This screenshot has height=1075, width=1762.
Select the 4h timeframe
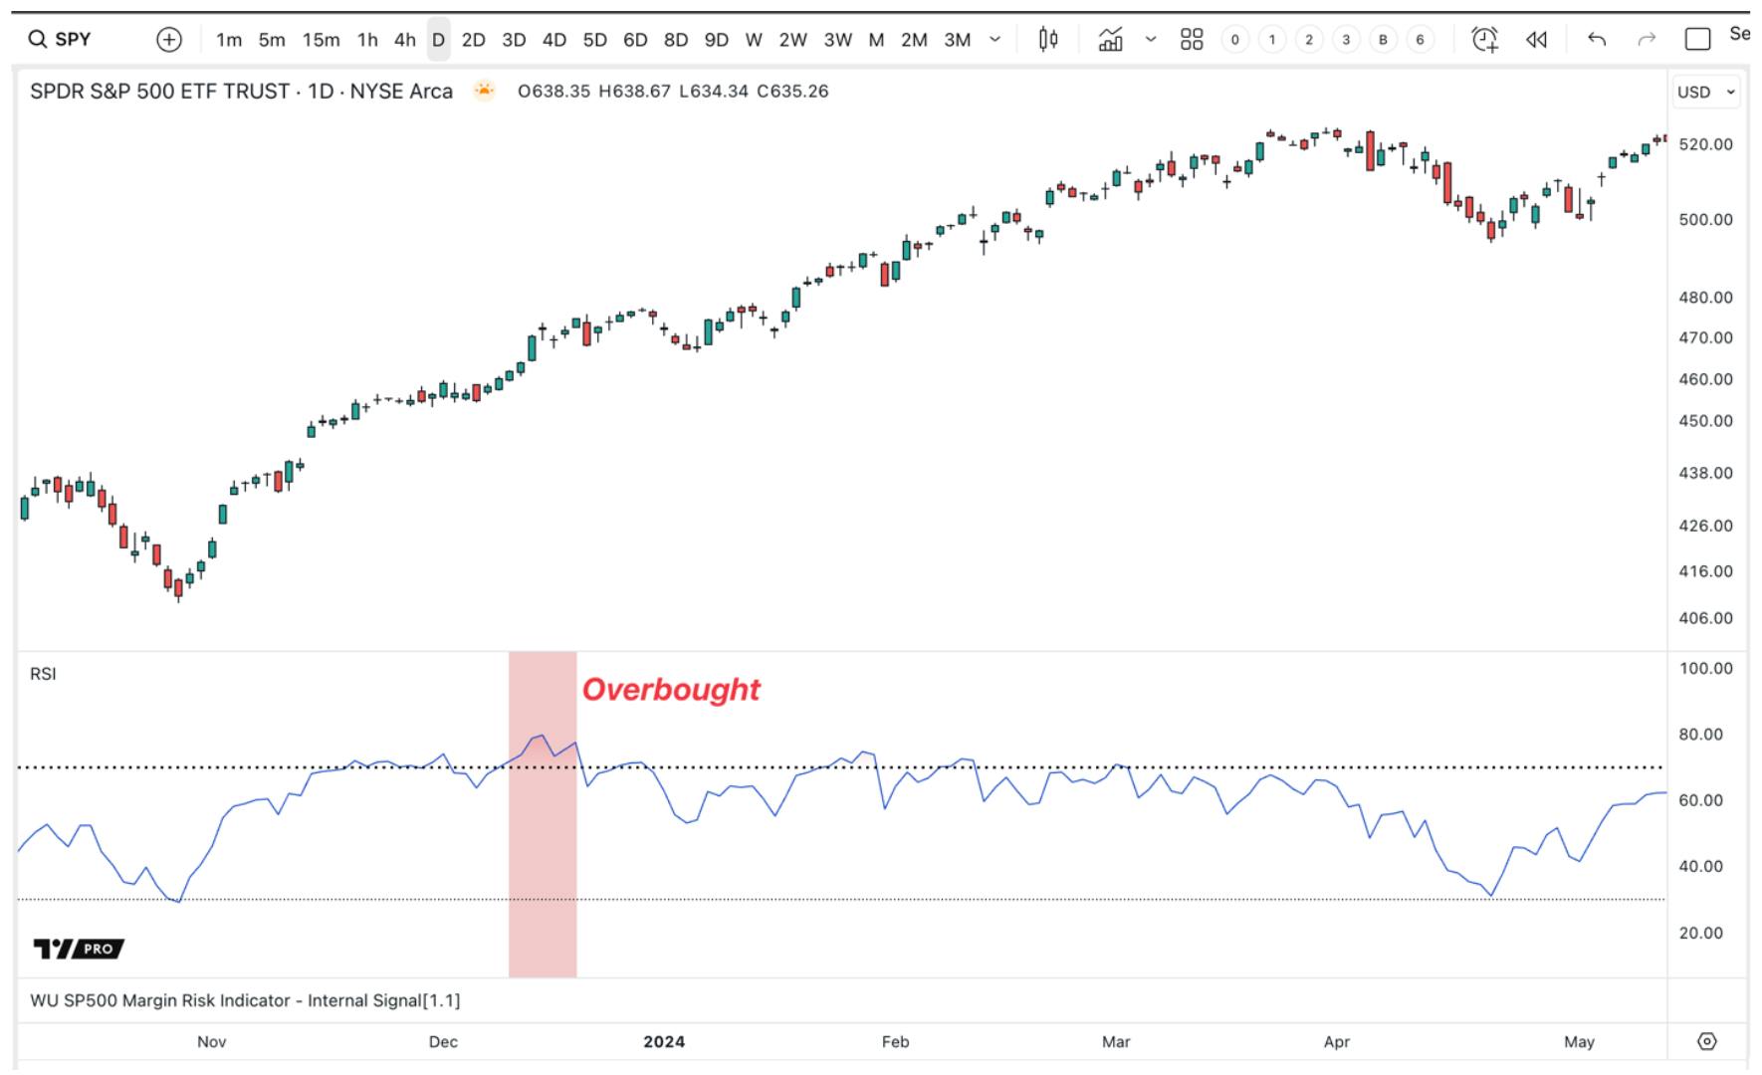click(x=404, y=40)
